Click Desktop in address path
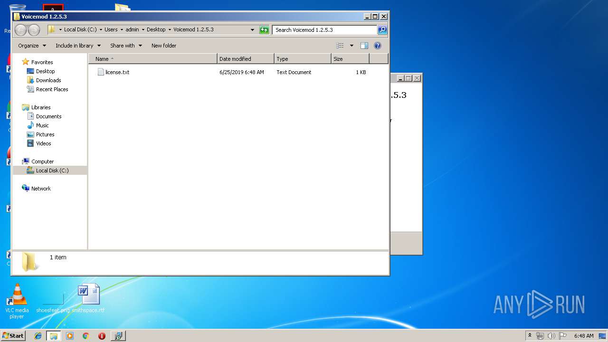Viewport: 608px width, 342px height. click(x=156, y=29)
